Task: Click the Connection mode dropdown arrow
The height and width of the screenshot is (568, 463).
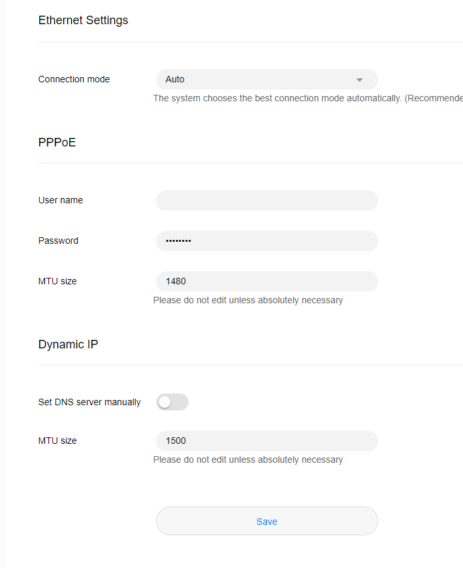Action: [359, 80]
